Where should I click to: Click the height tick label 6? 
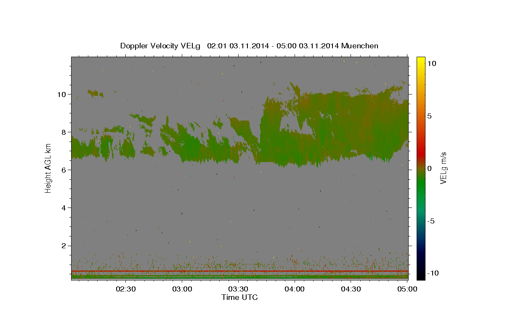point(64,170)
